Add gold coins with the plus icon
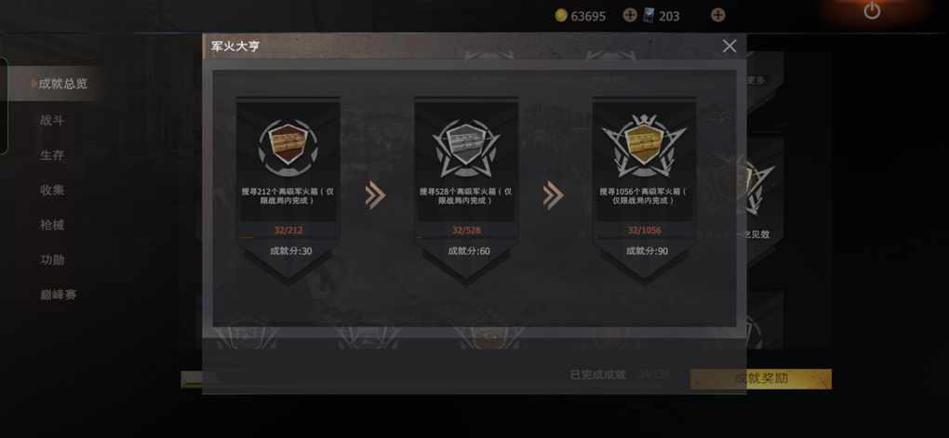The image size is (949, 438). 630,15
